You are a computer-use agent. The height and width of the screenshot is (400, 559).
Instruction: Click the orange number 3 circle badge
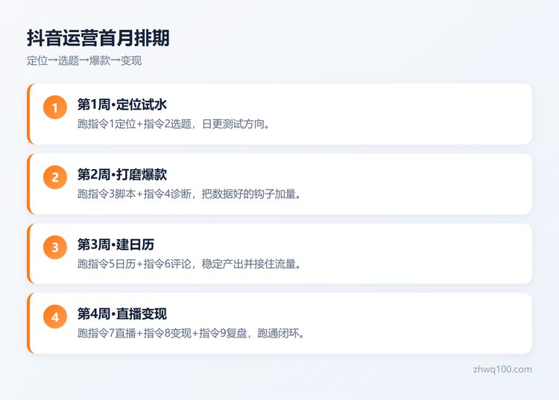(x=55, y=247)
